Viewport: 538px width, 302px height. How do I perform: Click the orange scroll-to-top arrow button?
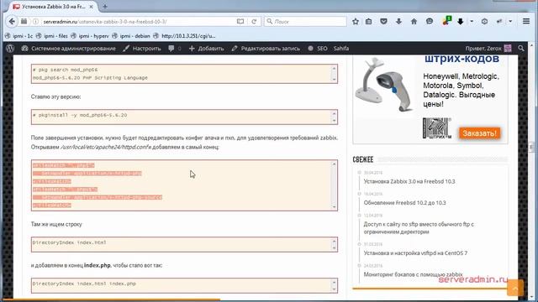[x=515, y=288]
